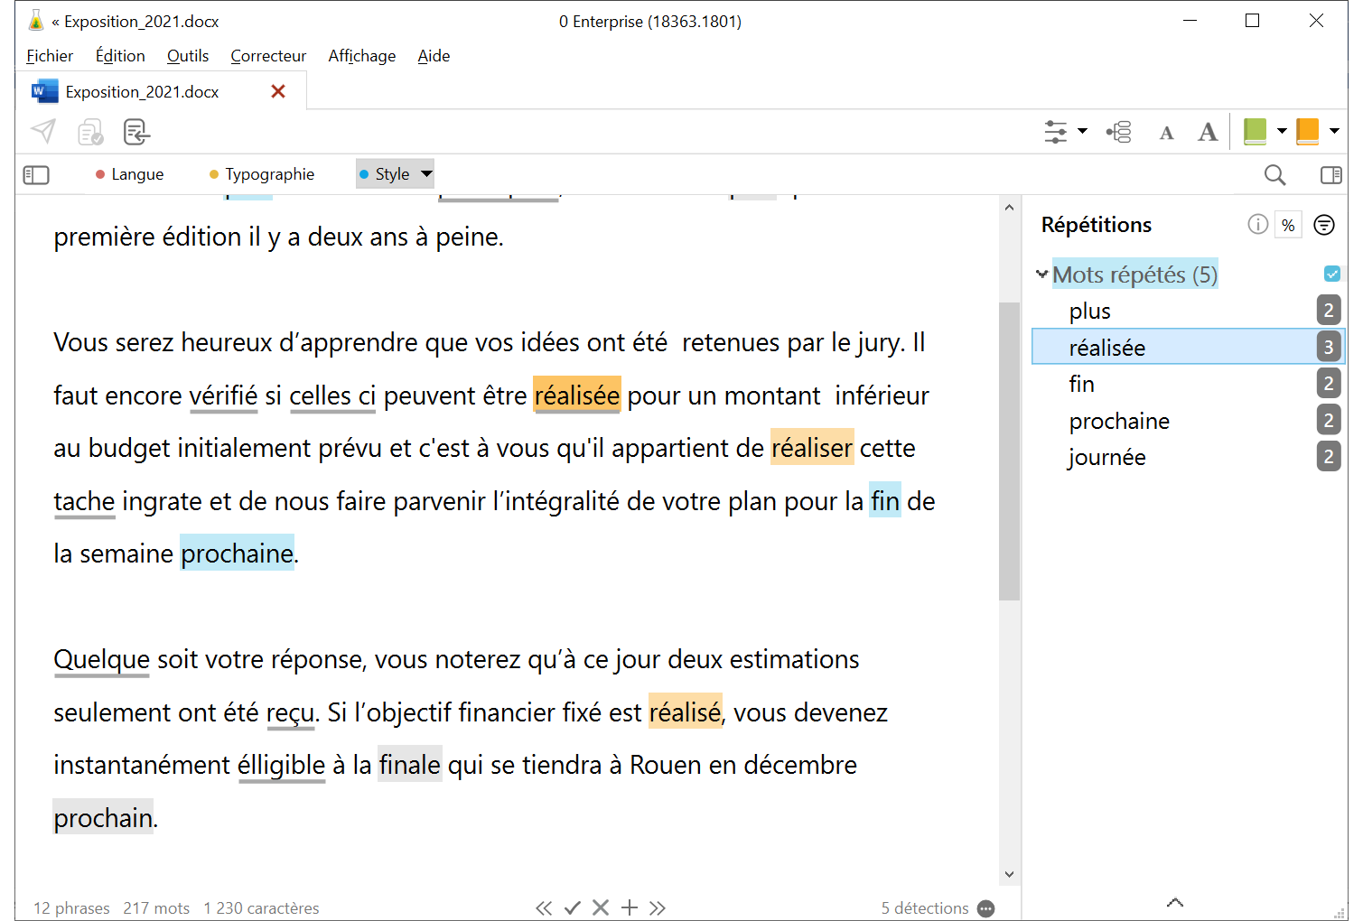Open the green dictionaries book
This screenshot has height=921, width=1363.
coord(1255,132)
